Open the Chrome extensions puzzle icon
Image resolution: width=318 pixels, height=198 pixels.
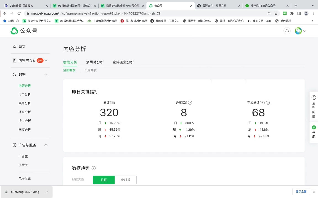point(292,13)
